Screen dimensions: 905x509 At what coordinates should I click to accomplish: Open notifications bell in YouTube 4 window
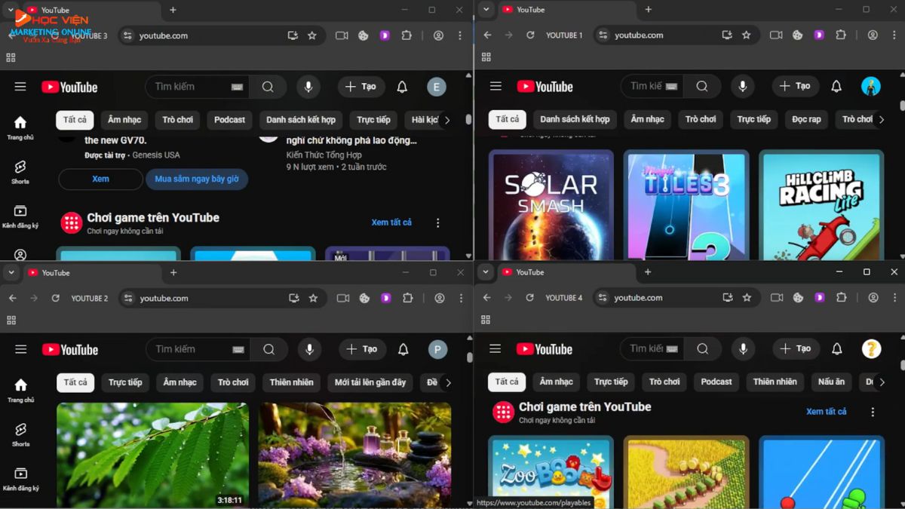pos(837,348)
